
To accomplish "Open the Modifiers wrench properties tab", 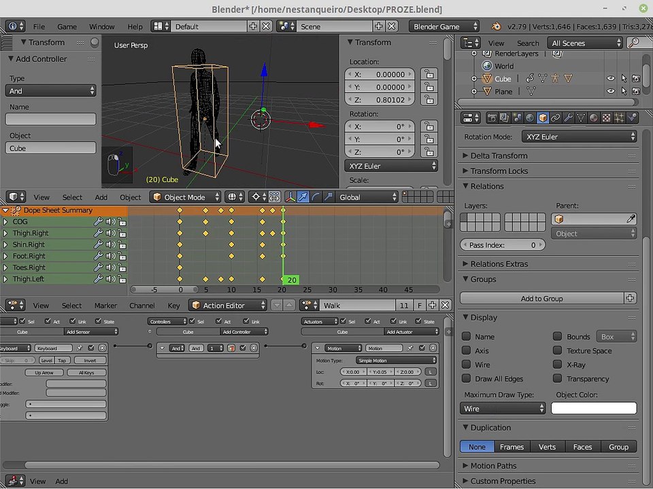I will [x=568, y=118].
